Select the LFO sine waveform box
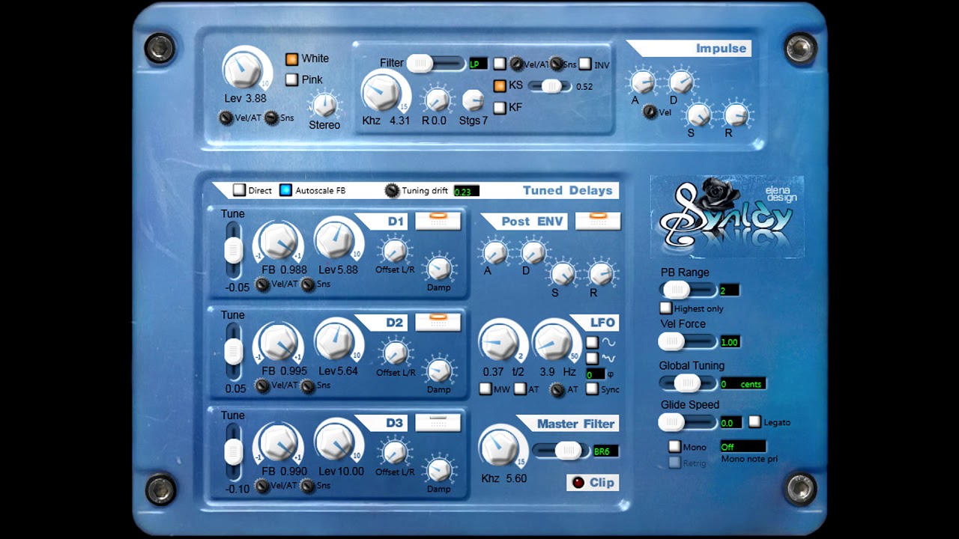The width and height of the screenshot is (959, 539). point(592,342)
